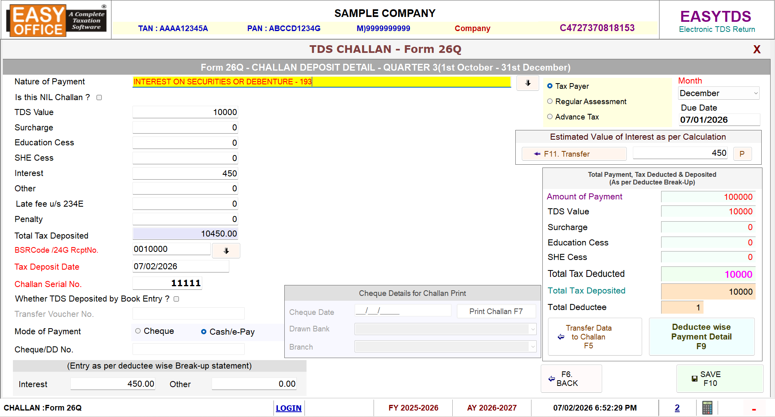Click Transfer Data to Challan F5

pos(594,337)
